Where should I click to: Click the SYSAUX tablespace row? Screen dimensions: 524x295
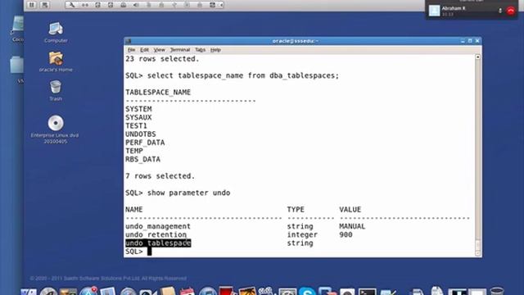click(x=138, y=117)
